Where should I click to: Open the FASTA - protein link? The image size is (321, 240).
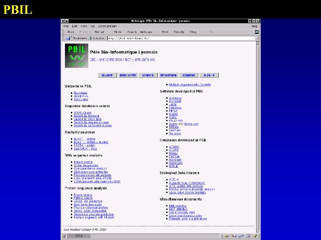click(x=85, y=145)
